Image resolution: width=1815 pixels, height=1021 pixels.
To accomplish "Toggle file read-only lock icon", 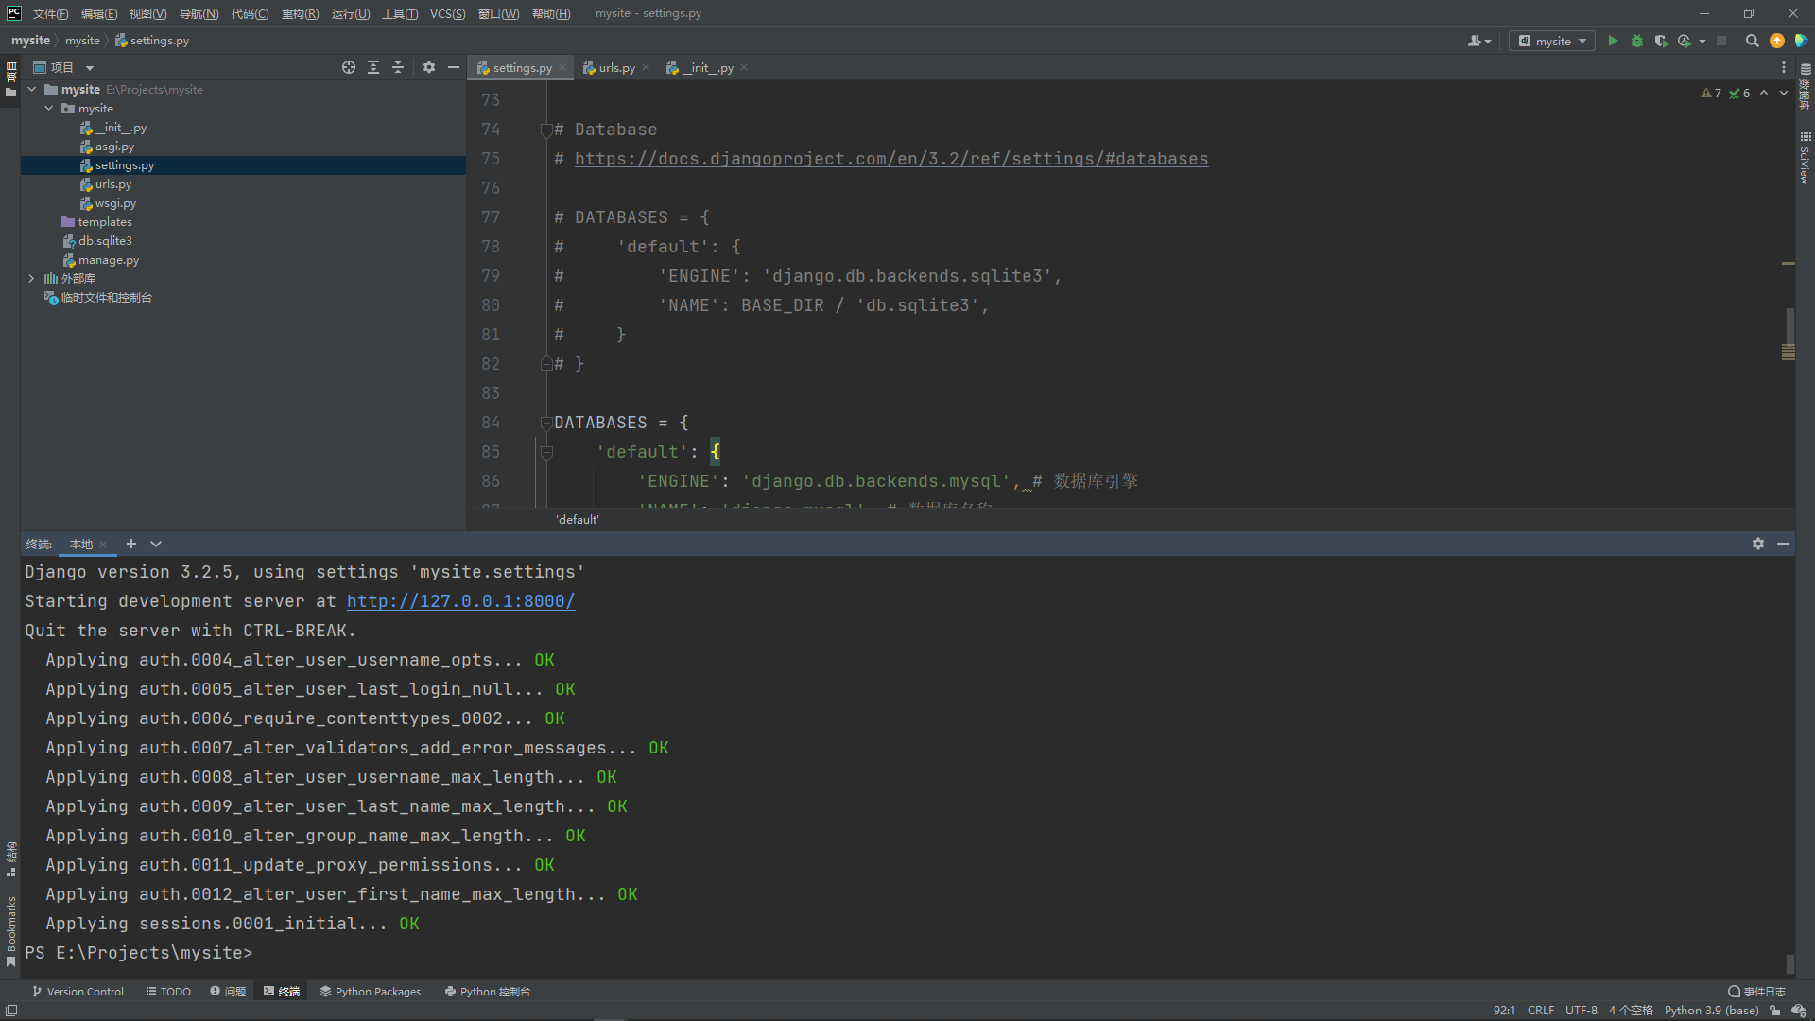I will 1775,1011.
